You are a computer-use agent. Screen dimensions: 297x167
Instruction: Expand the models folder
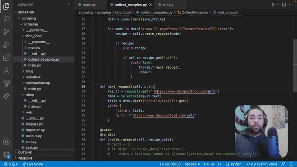pos(34,48)
